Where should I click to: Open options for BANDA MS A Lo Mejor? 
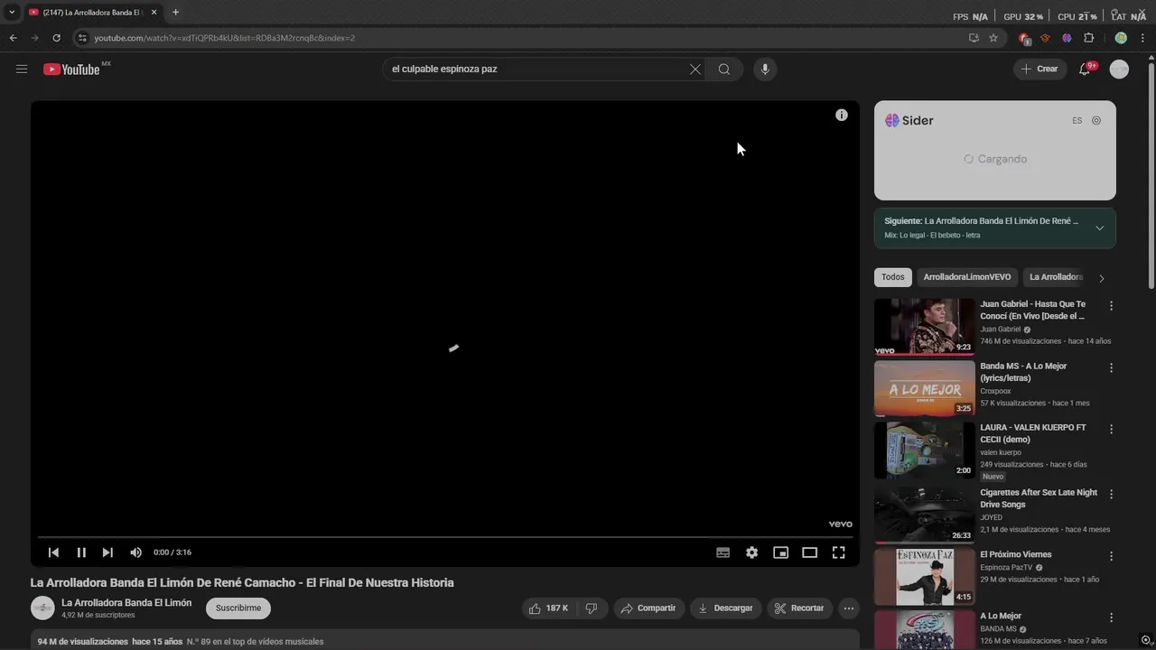1112,617
